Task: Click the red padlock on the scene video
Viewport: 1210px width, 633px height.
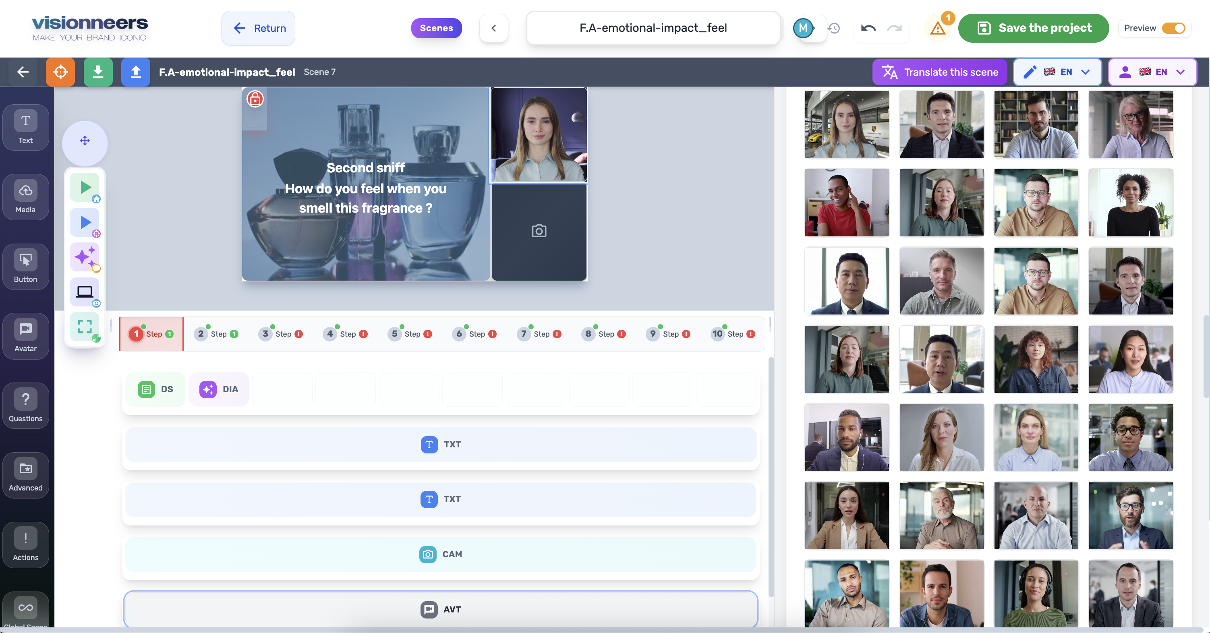Action: [255, 99]
